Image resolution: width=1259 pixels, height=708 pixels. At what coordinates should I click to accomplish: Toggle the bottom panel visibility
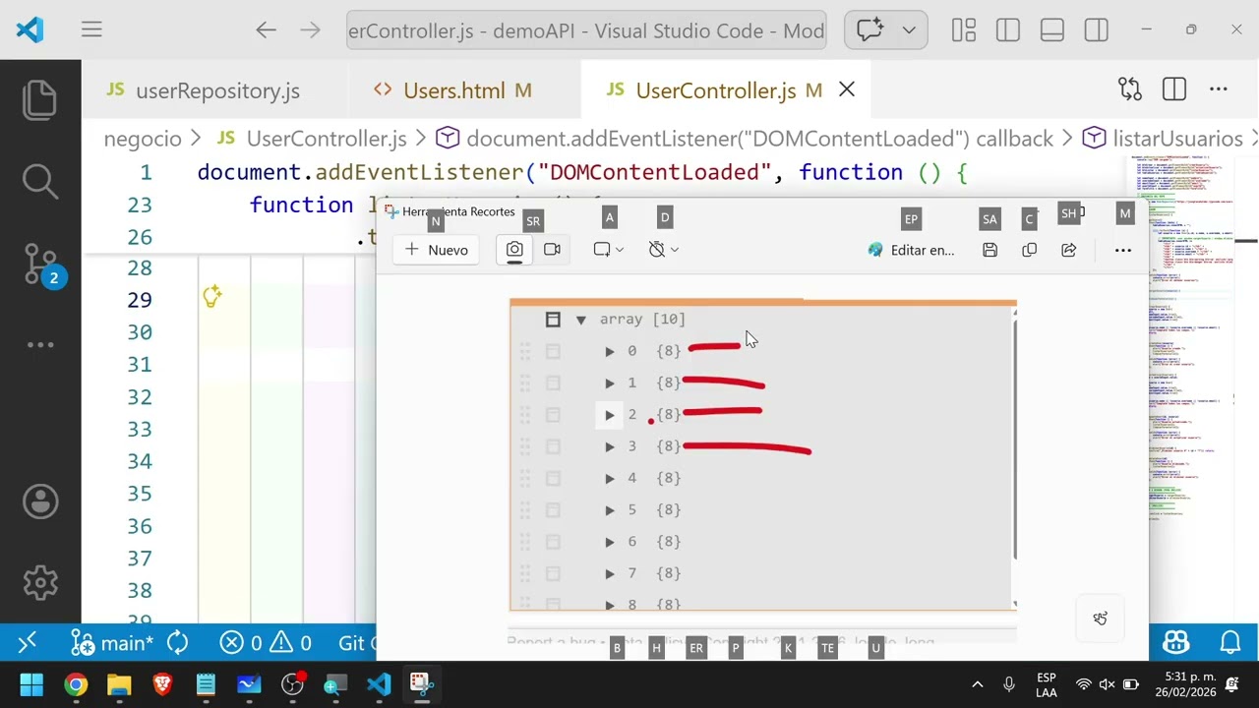click(1051, 29)
